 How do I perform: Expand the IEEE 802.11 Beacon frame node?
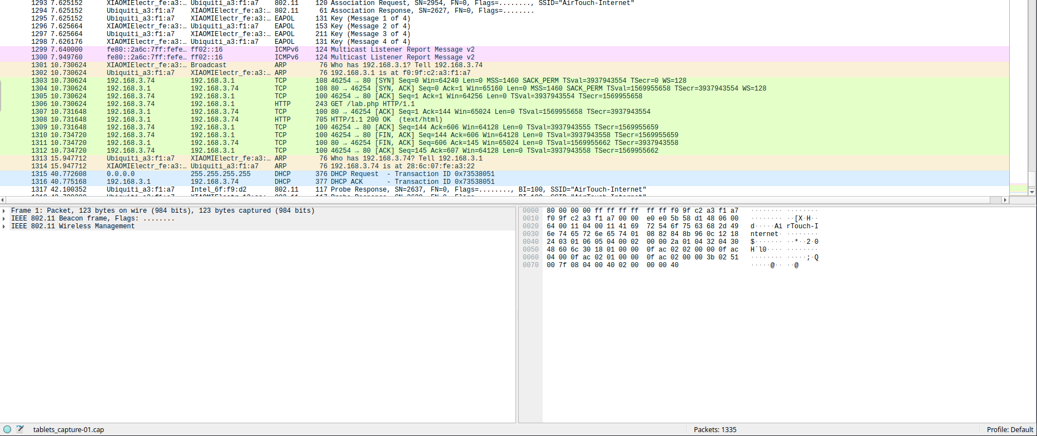pos(4,219)
